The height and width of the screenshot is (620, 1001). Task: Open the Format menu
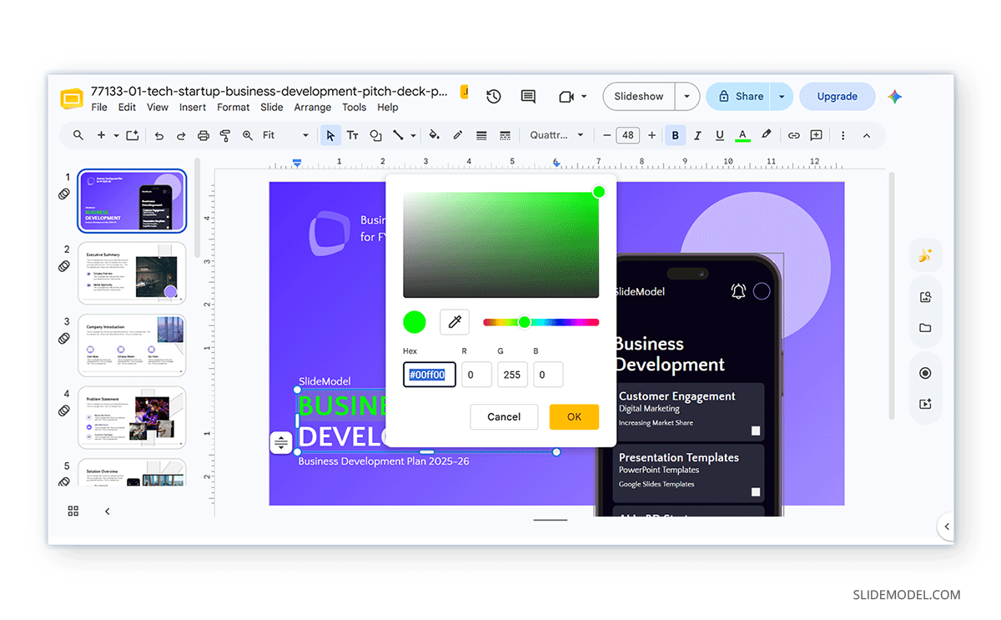[234, 107]
